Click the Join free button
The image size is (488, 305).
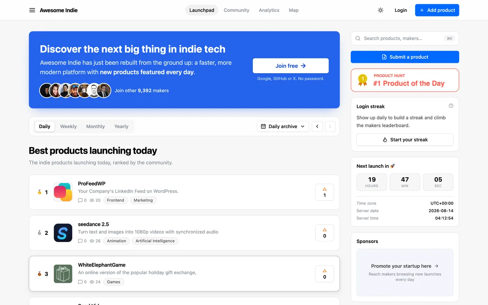291,66
